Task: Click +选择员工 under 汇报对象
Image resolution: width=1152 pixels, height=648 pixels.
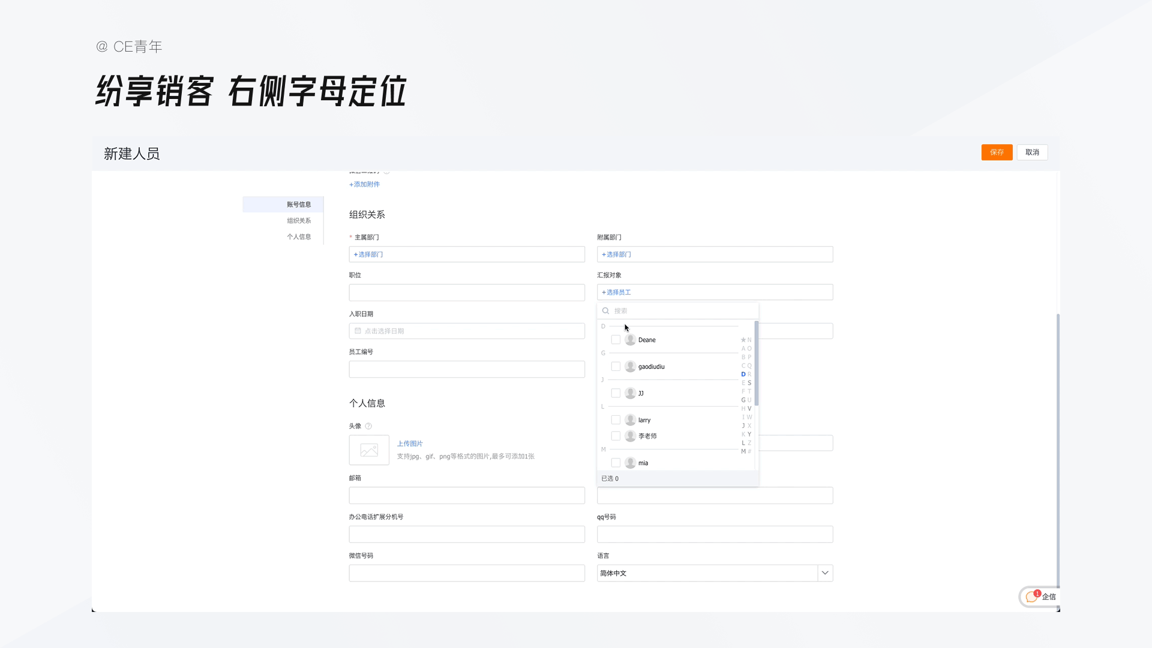Action: click(616, 292)
